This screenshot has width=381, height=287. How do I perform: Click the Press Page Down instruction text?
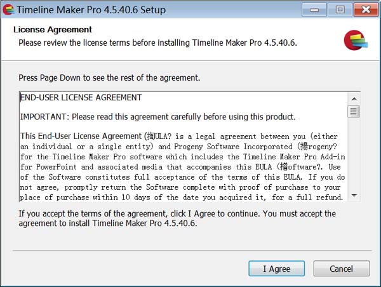tap(109, 77)
